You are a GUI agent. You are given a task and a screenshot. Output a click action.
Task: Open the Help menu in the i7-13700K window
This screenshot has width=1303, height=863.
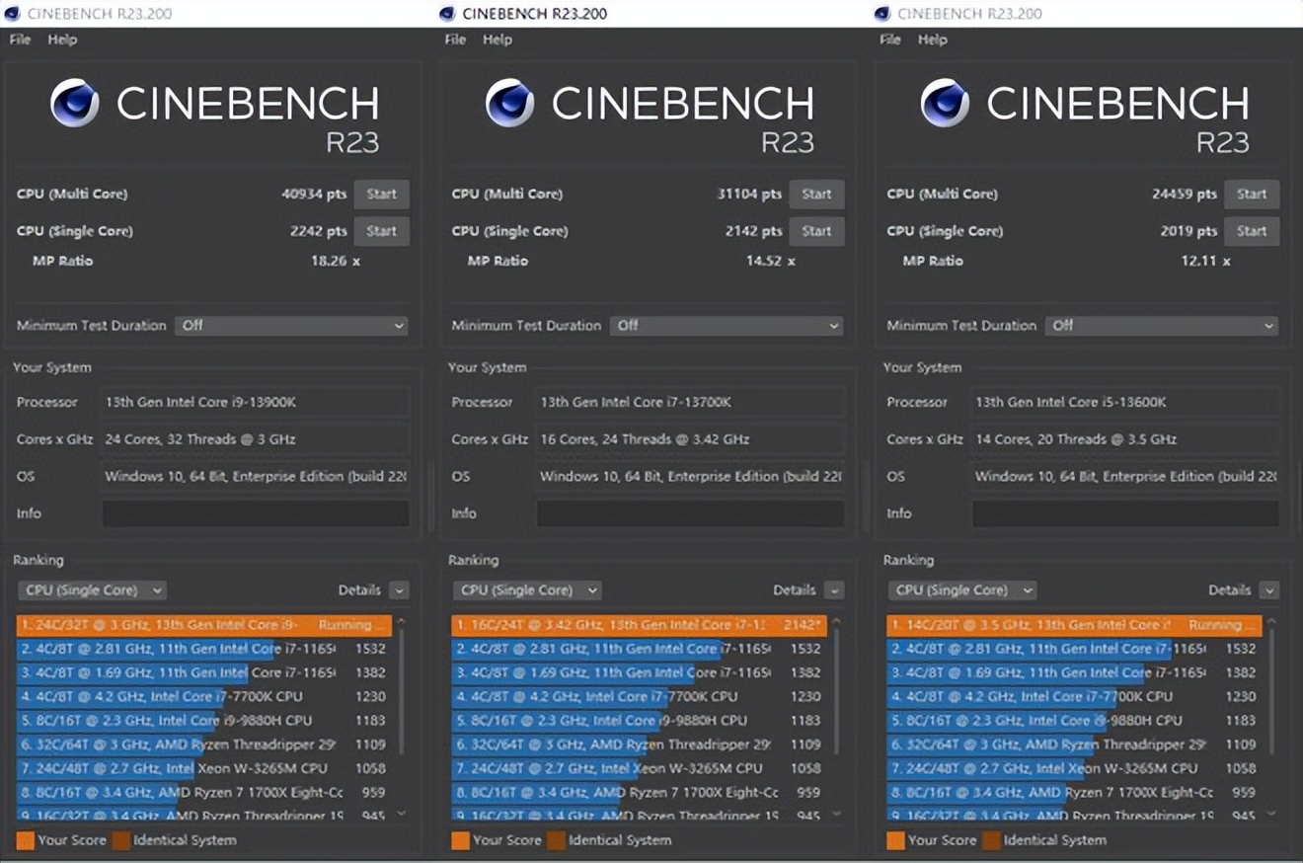(x=498, y=39)
